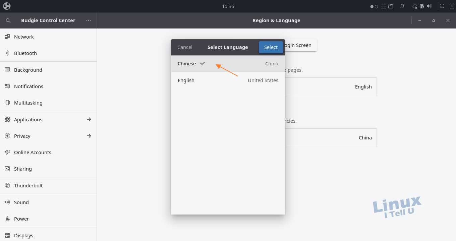Click the Bluetooth icon in the sidebar
The image size is (456, 241).
[7, 53]
